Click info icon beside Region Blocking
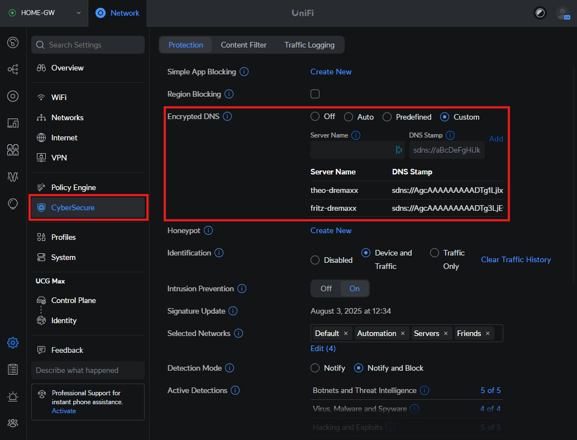 point(229,94)
